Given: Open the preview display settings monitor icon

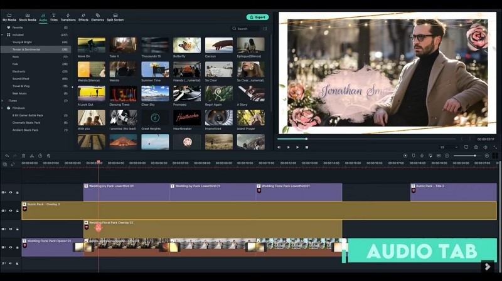Looking at the screenshot, I should click(x=466, y=147).
